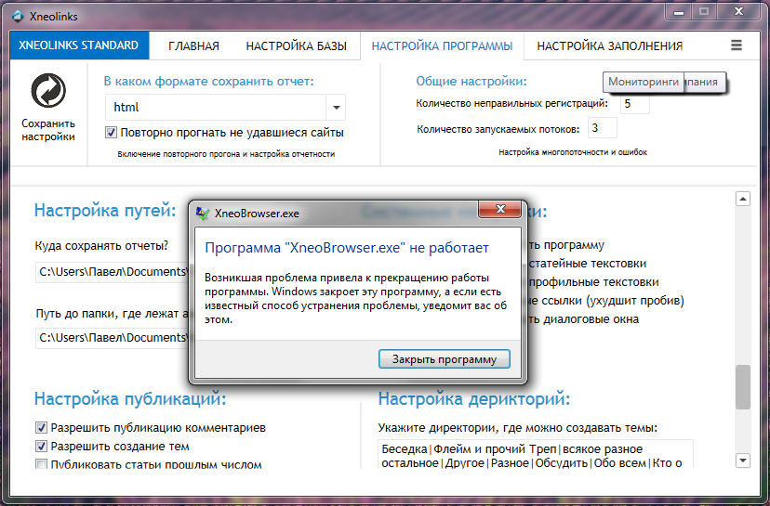Toggle 'Разрешить публикацию комментариев' checkbox

coord(41,428)
